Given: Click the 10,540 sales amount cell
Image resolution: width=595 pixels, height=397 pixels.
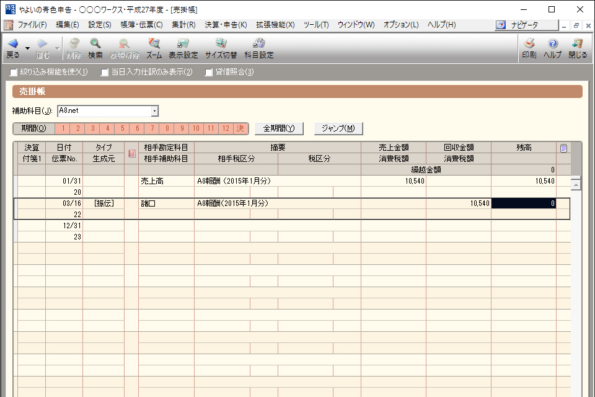Looking at the screenshot, I should click(394, 181).
